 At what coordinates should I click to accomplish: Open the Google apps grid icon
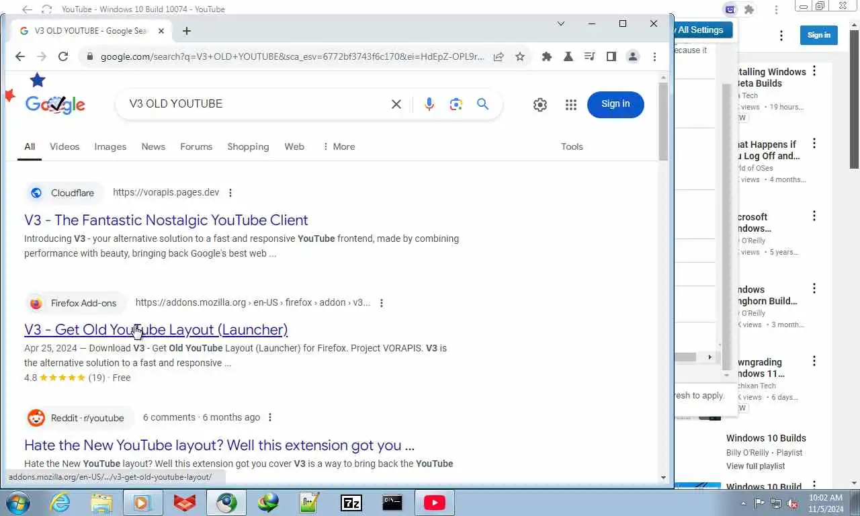click(x=571, y=105)
